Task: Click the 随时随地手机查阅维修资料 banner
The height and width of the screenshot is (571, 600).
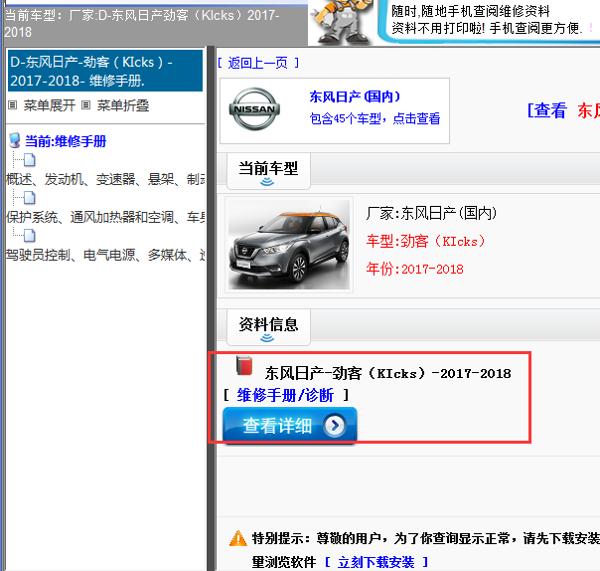Action: [489, 20]
